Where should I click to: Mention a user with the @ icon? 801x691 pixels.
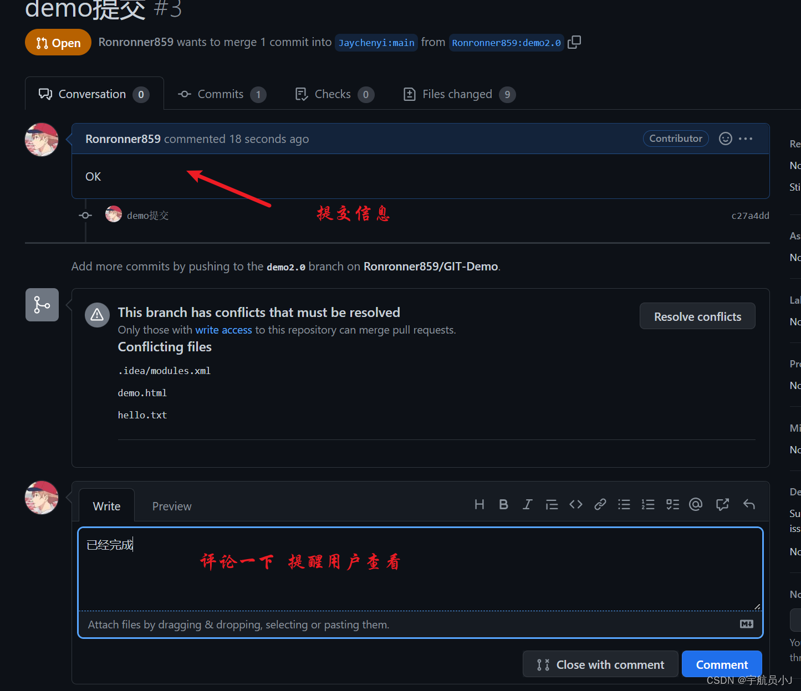point(696,504)
